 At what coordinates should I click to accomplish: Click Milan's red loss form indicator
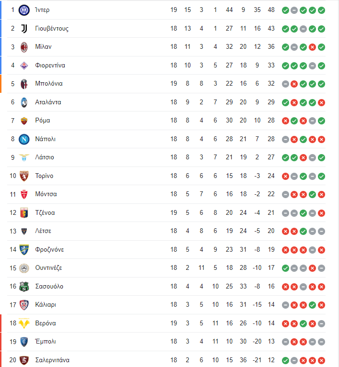[x=312, y=47]
